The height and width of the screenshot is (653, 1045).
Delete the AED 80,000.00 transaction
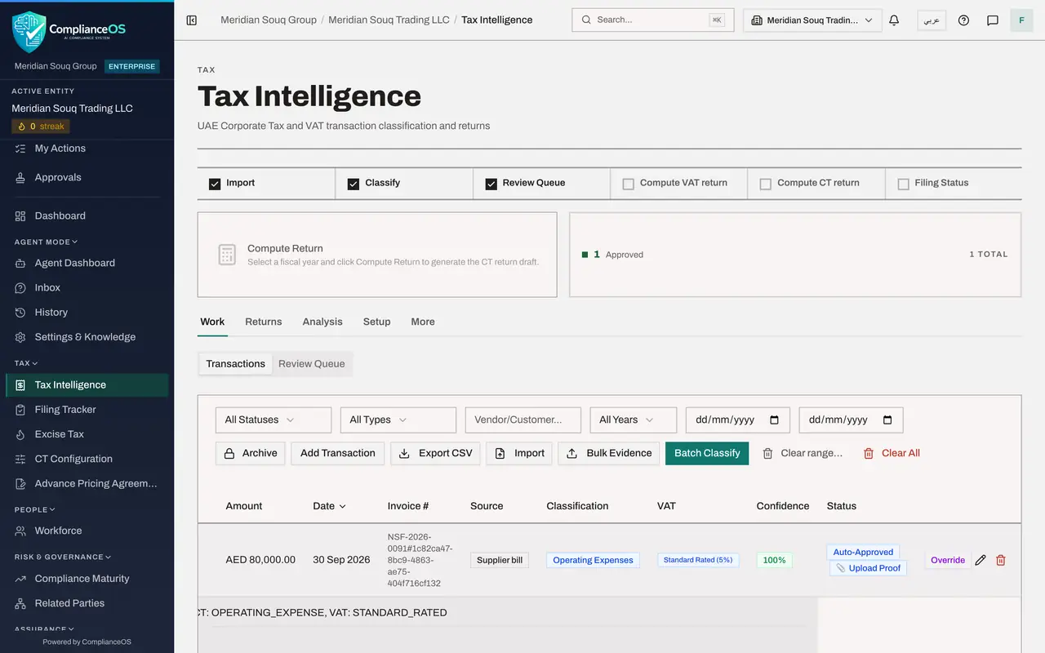click(1001, 560)
